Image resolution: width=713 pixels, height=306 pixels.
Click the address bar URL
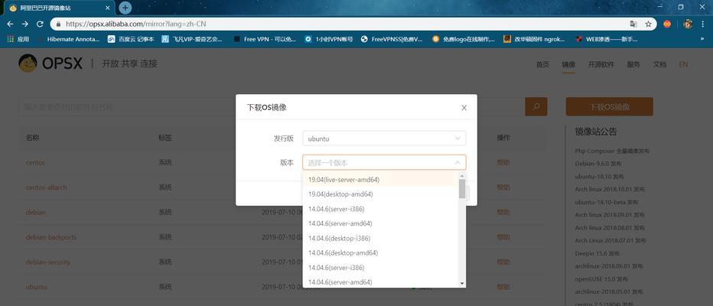click(135, 24)
